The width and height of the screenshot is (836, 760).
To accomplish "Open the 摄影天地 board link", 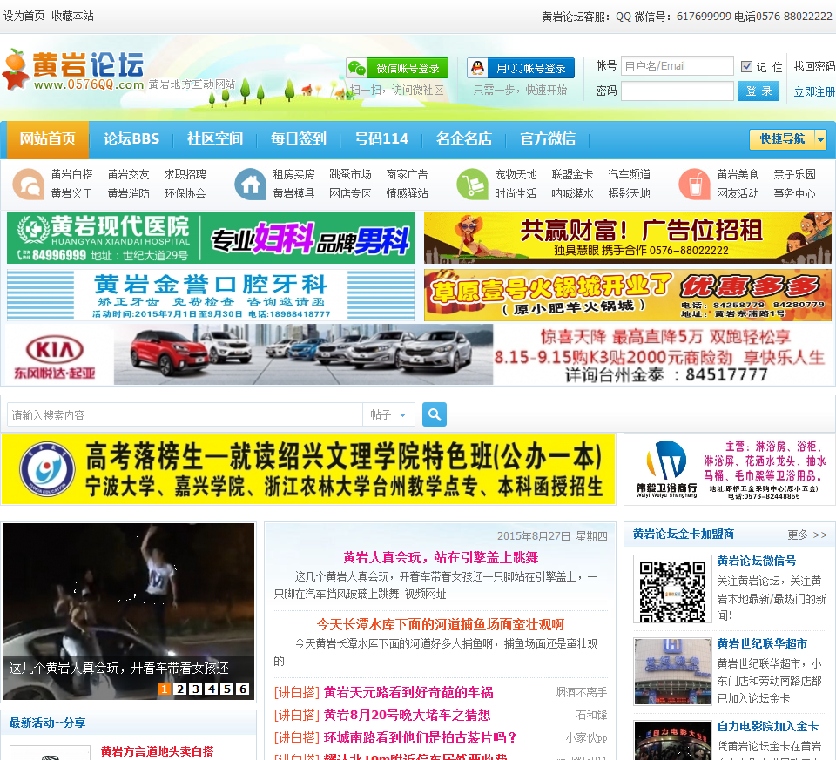I will (x=629, y=193).
